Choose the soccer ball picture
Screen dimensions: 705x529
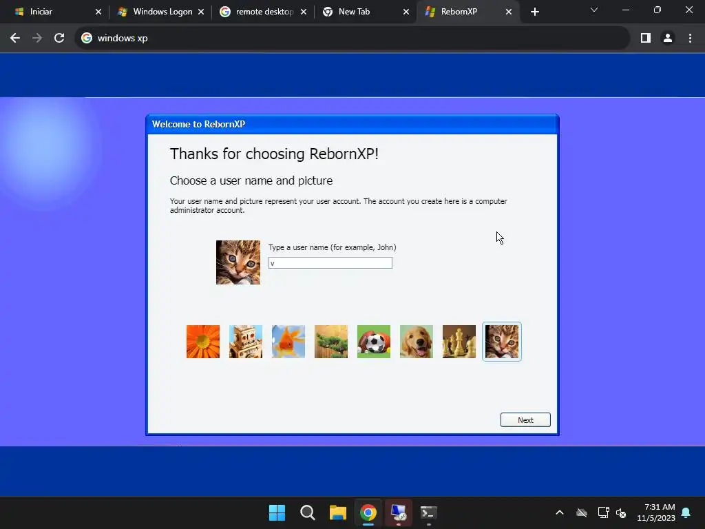click(374, 342)
